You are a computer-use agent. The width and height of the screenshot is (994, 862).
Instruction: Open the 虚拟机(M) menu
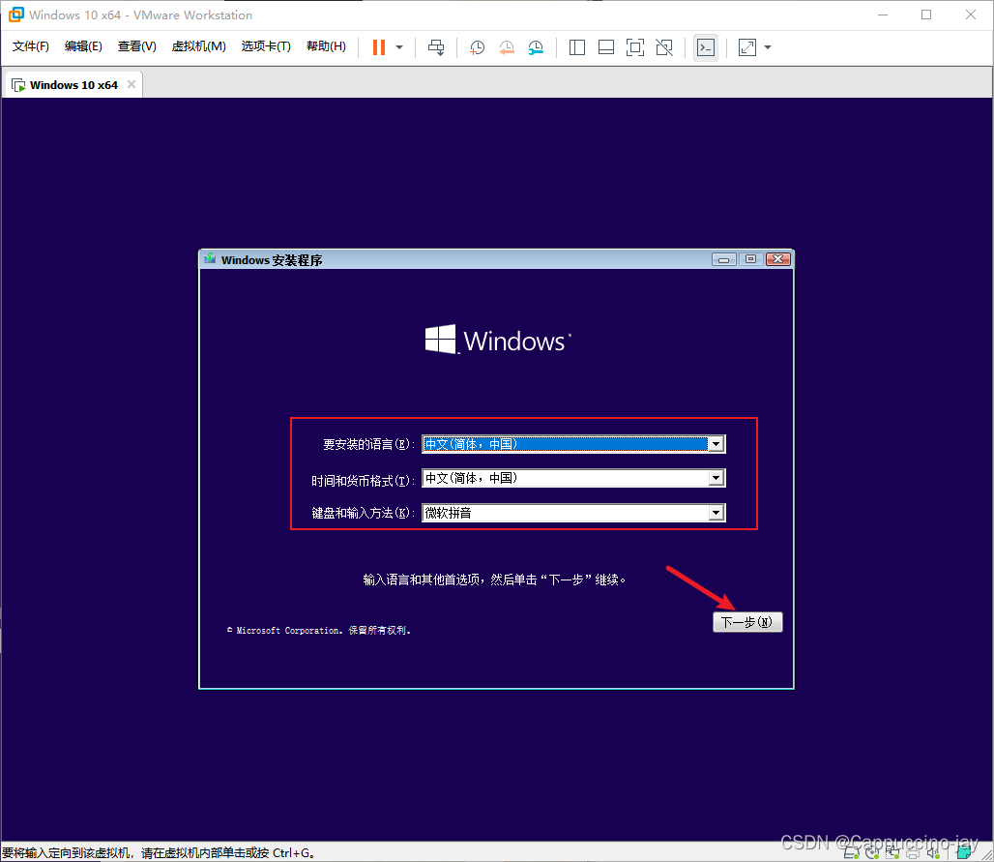[198, 46]
